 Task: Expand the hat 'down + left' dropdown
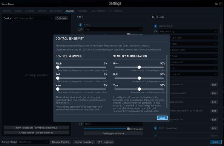click(194, 62)
